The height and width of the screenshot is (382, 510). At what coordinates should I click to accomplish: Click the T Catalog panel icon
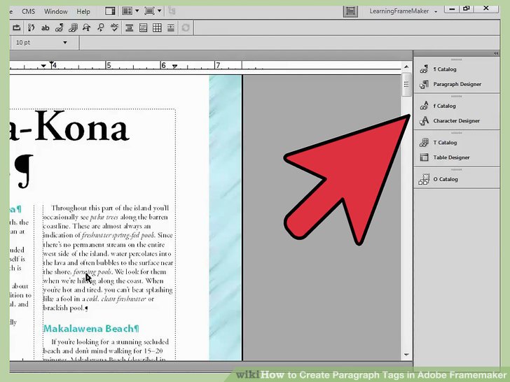424,142
